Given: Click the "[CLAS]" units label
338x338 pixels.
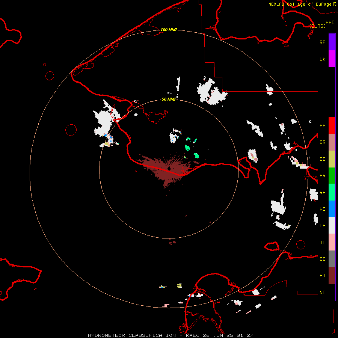Looking at the screenshot, I should point(317,26).
